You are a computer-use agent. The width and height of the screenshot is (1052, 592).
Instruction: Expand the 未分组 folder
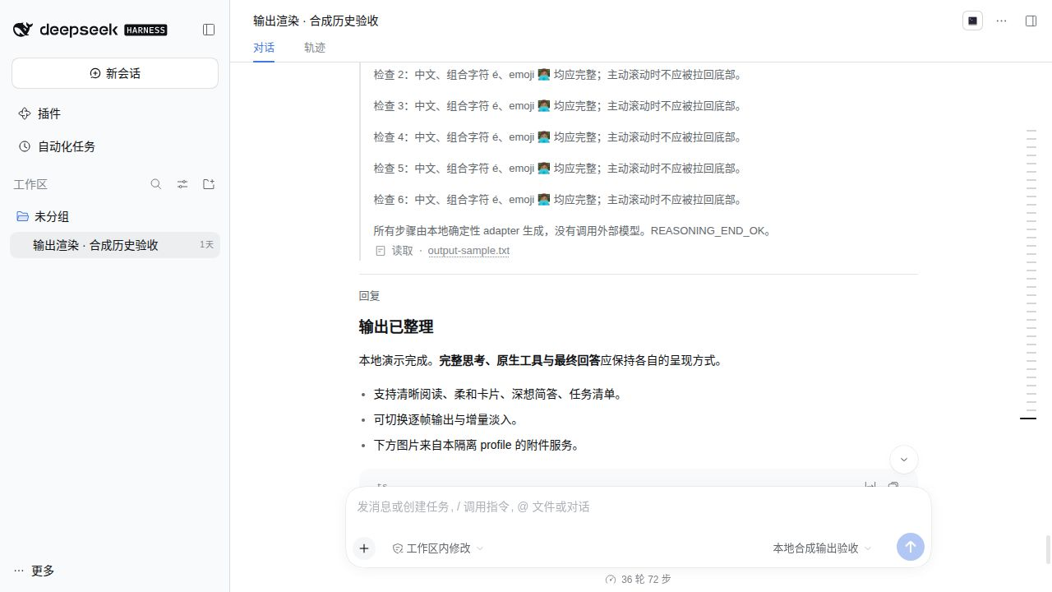[115, 216]
